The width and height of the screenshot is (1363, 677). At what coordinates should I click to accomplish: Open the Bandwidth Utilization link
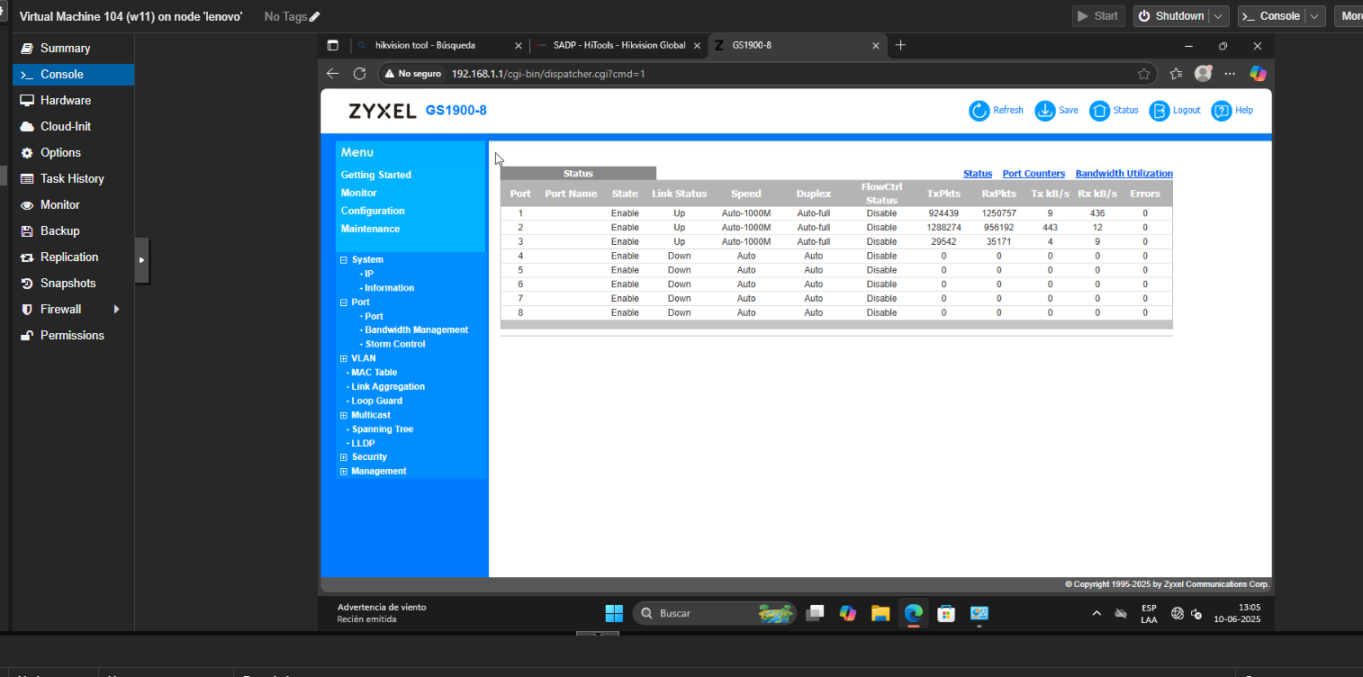1124,174
